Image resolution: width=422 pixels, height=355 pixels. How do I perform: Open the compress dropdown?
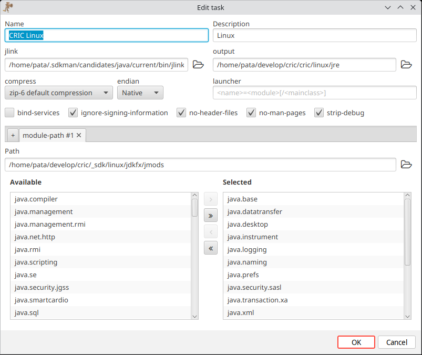pyautogui.click(x=59, y=93)
